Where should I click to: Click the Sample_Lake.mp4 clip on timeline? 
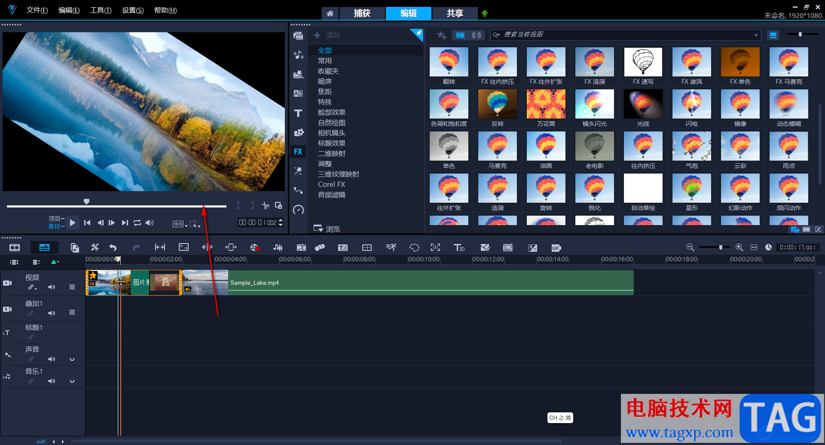(x=408, y=283)
